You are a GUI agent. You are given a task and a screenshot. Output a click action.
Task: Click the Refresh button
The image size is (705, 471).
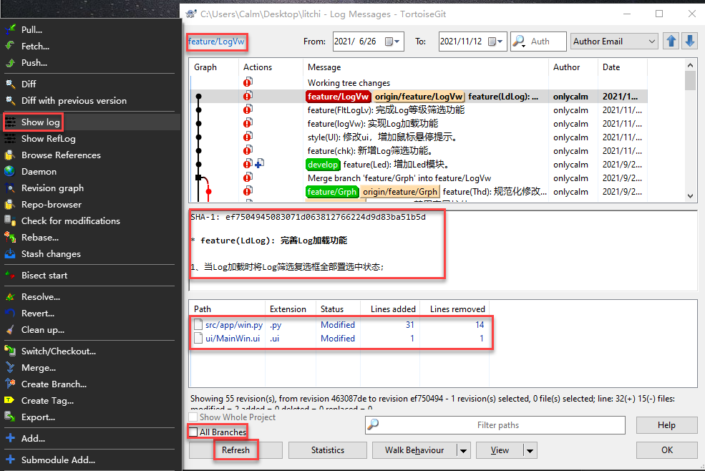pos(235,450)
